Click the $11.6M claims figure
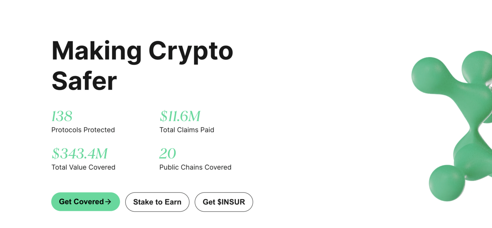The image size is (492, 228). tap(180, 116)
